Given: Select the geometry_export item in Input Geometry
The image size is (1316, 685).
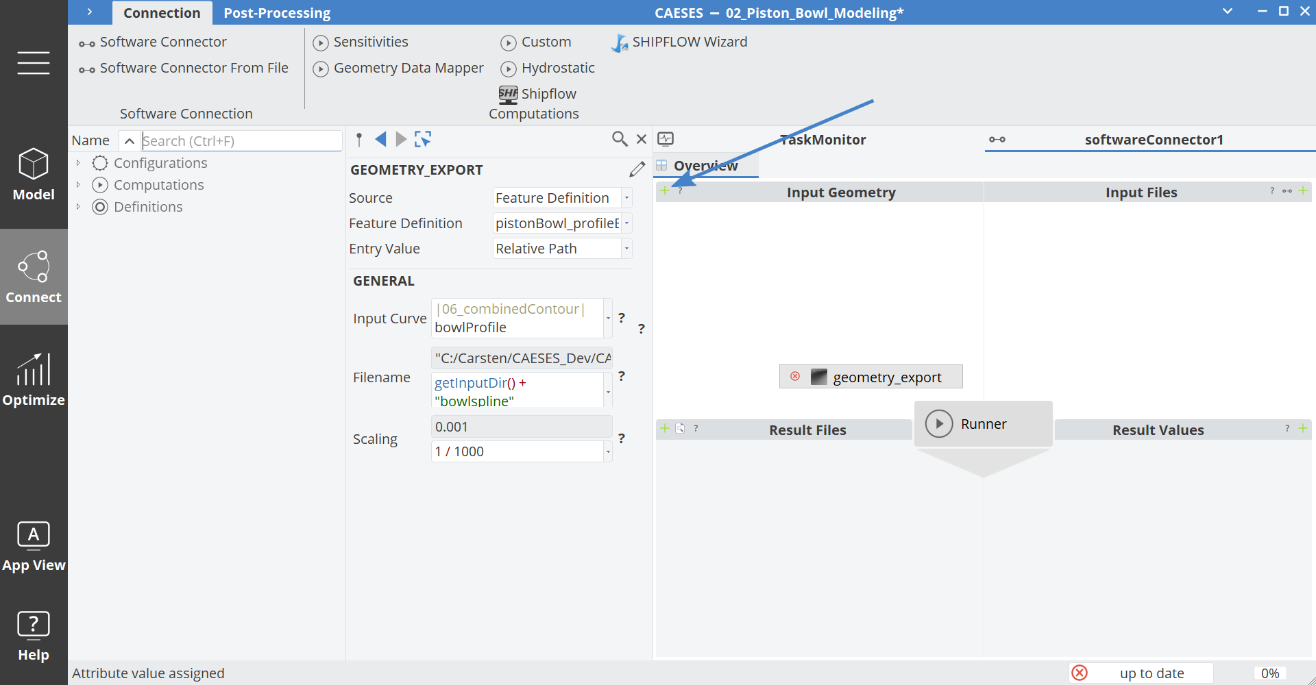Looking at the screenshot, I should point(871,377).
